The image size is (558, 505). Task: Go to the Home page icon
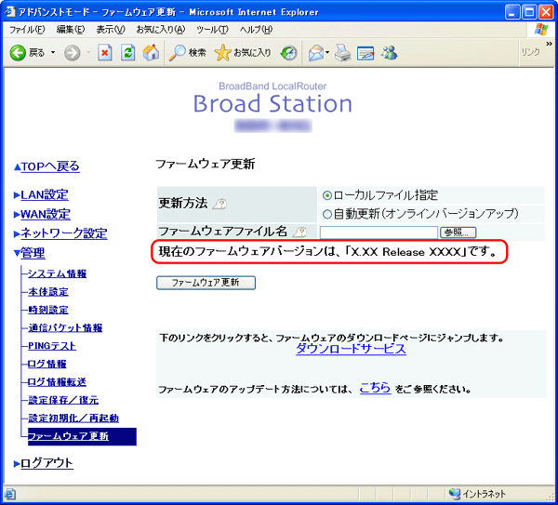click(151, 53)
